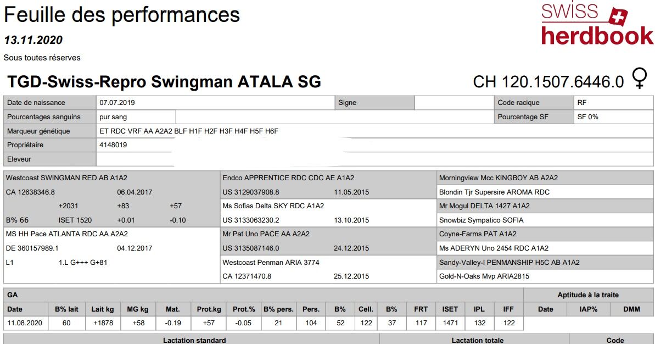The image size is (655, 344).
Task: Click the Swiss herdbook logo
Action: 596,24
